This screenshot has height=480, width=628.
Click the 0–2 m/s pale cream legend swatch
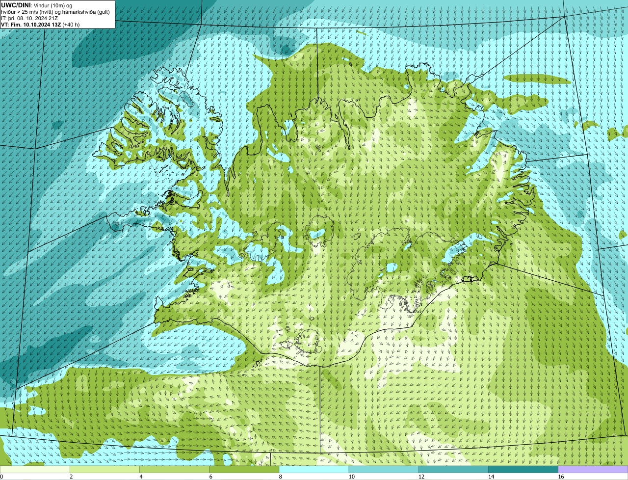35,470
